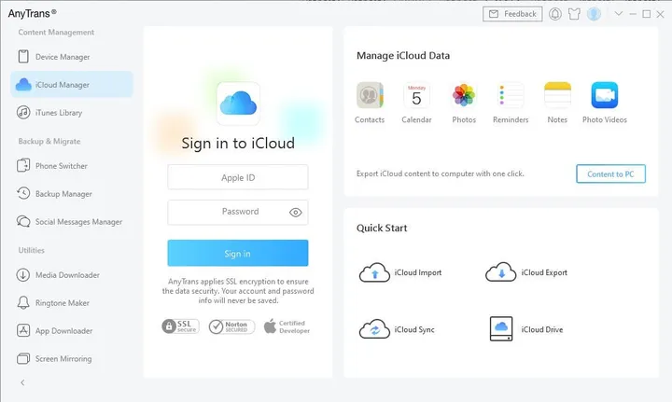Click the Norton Secured badge
Viewport: 672px width, 402px height.
tap(231, 326)
